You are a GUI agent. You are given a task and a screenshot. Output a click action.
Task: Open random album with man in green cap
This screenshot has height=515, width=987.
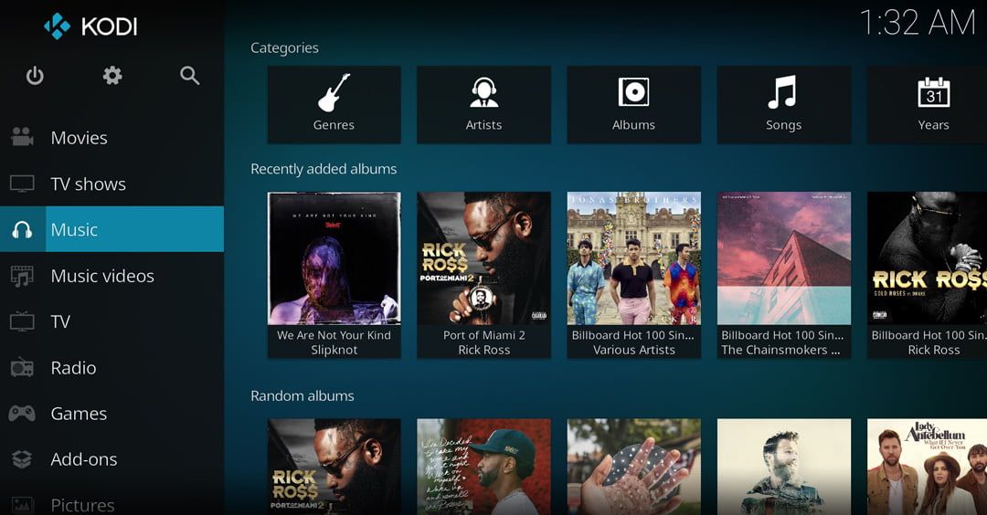tap(484, 467)
